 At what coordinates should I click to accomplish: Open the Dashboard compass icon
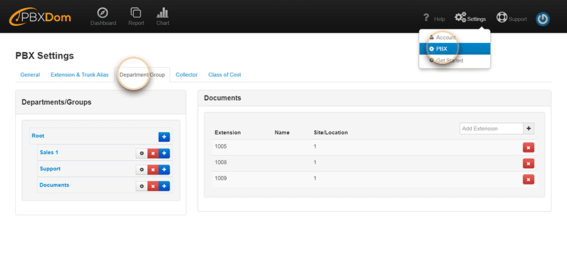tap(103, 13)
